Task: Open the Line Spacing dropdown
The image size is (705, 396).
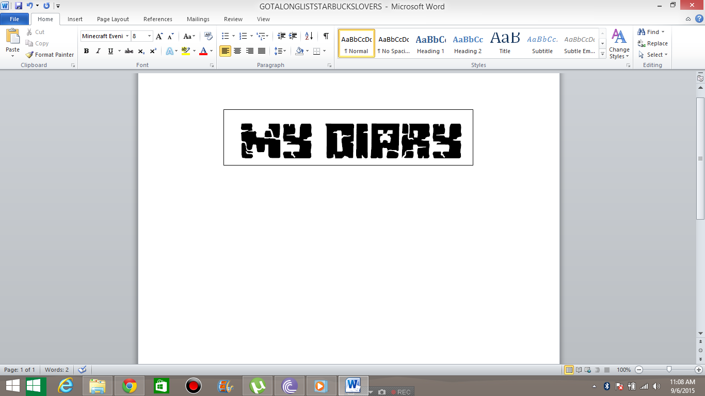Action: [280, 51]
